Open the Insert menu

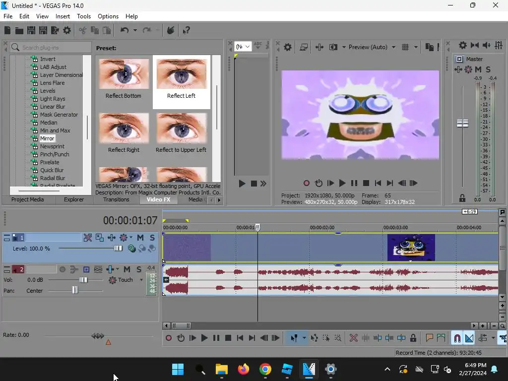click(63, 16)
